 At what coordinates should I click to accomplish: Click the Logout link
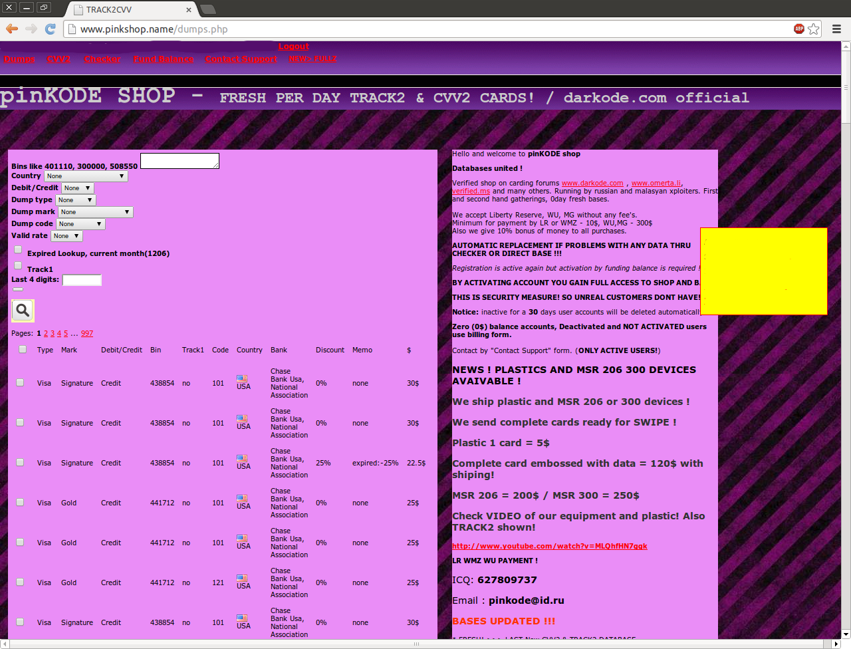point(293,47)
